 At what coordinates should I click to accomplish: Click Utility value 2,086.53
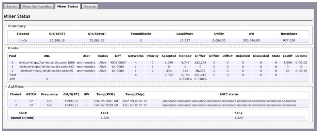(219, 40)
